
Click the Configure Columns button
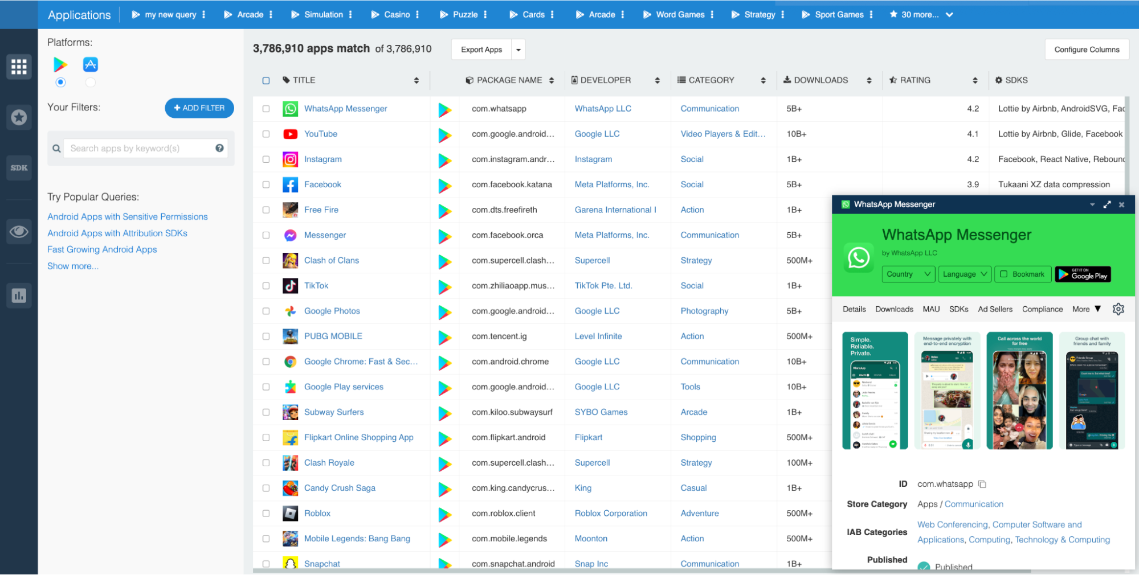(x=1087, y=50)
